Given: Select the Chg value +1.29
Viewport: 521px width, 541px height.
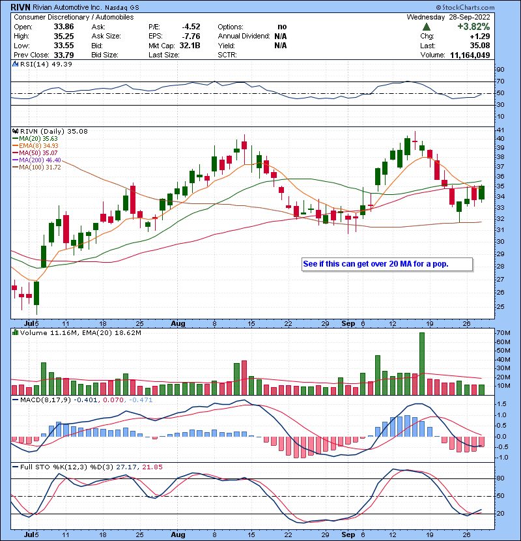Looking at the screenshot, I should [x=479, y=36].
